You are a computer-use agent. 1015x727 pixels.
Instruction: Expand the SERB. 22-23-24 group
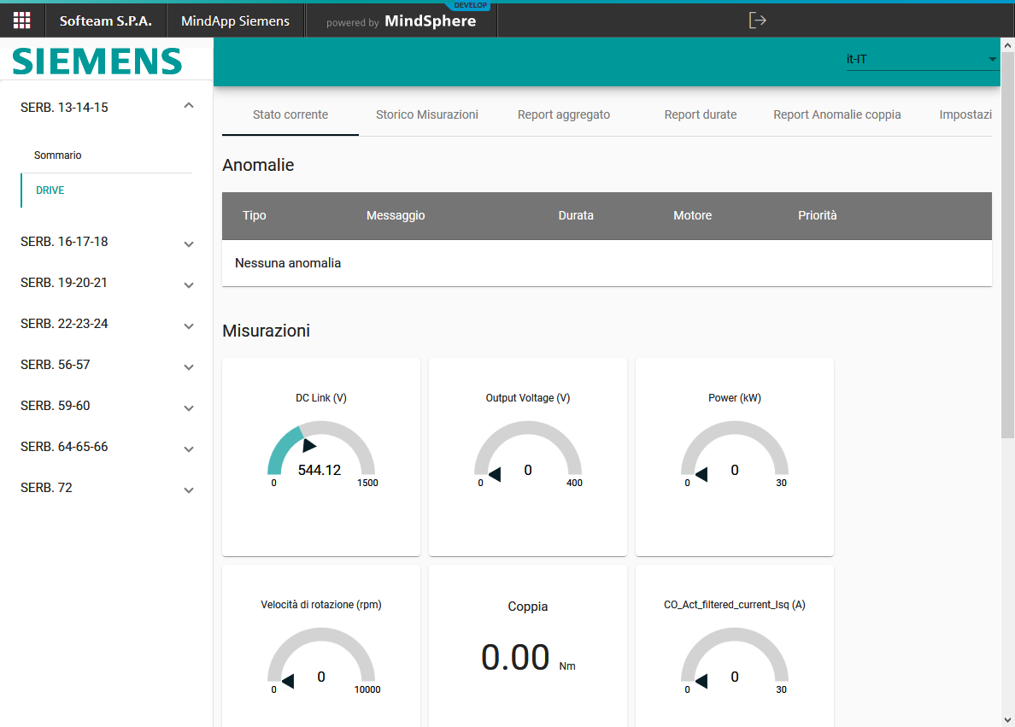coord(189,326)
